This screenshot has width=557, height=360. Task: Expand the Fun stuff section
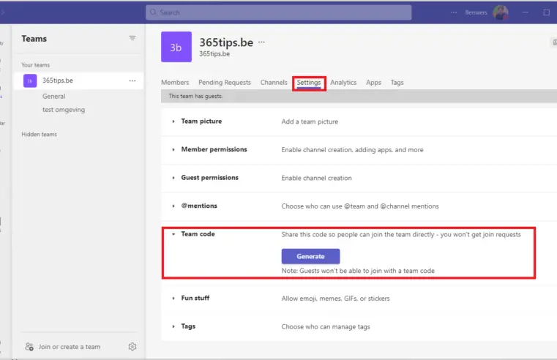pos(173,299)
